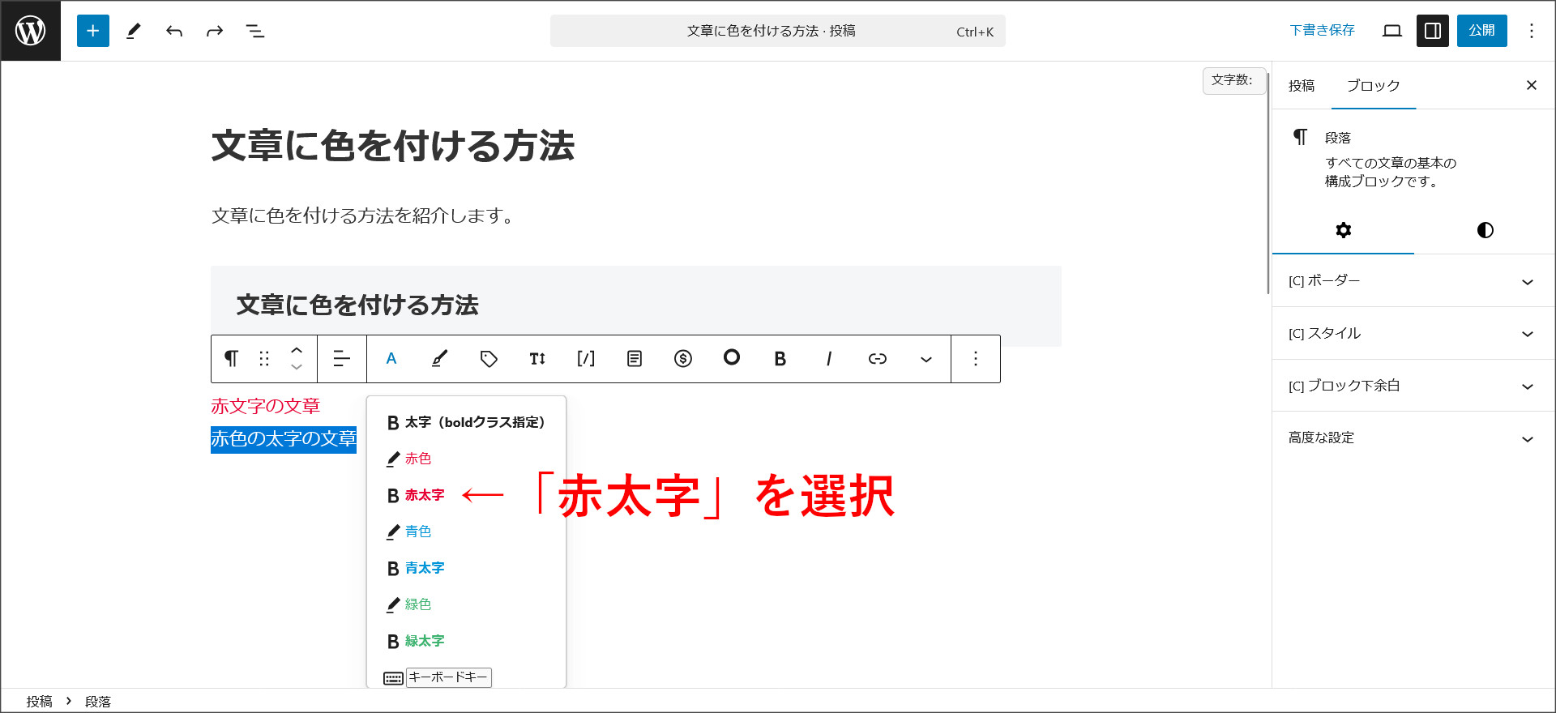Click the undo arrow icon
Screen dimensions: 1556x713
tap(174, 31)
